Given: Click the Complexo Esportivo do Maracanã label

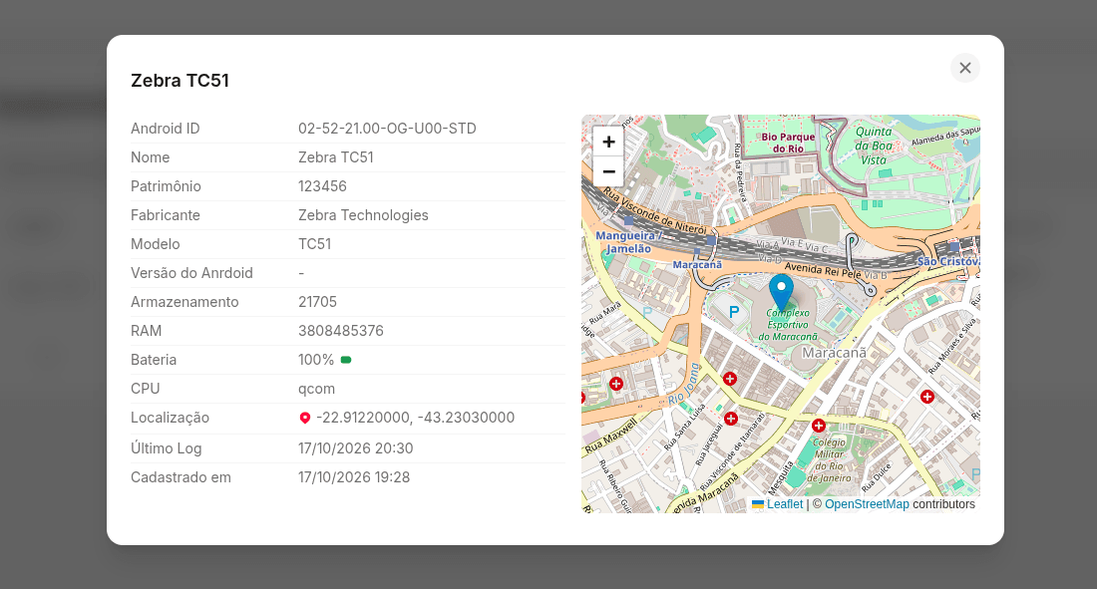Looking at the screenshot, I should coord(788,325).
